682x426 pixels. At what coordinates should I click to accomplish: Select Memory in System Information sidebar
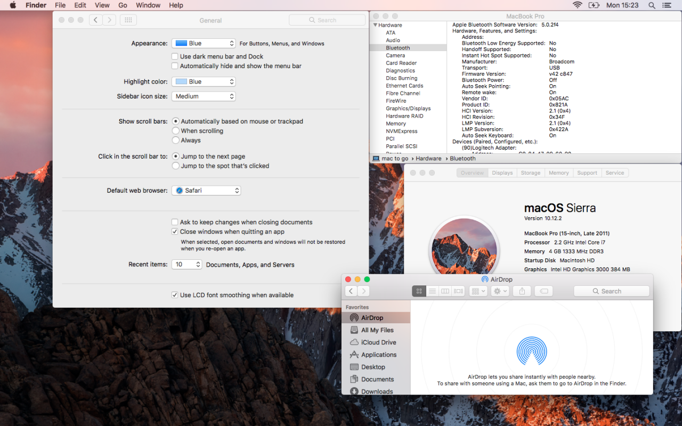(x=396, y=124)
